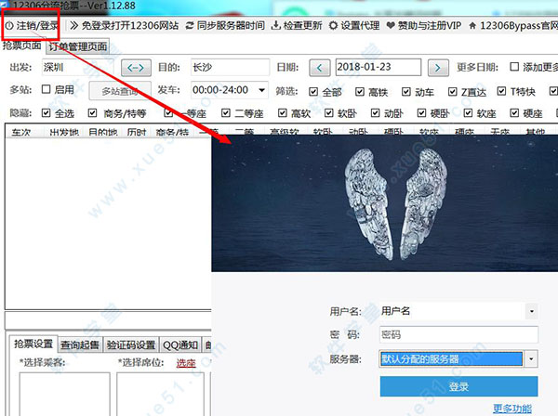558x416 pixels.
Task: Toggle 添加更多 dates checkbox
Action: click(x=514, y=67)
